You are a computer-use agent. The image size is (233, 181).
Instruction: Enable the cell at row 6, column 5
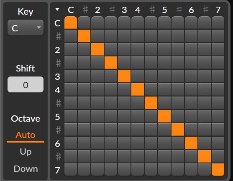tap(164, 143)
